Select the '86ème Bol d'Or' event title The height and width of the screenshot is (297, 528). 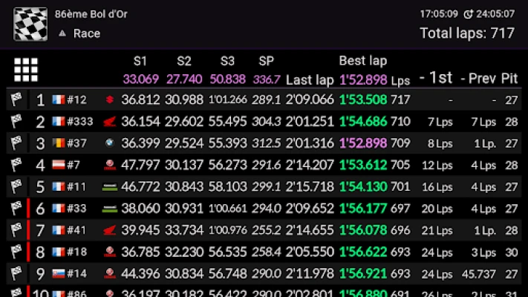[91, 14]
